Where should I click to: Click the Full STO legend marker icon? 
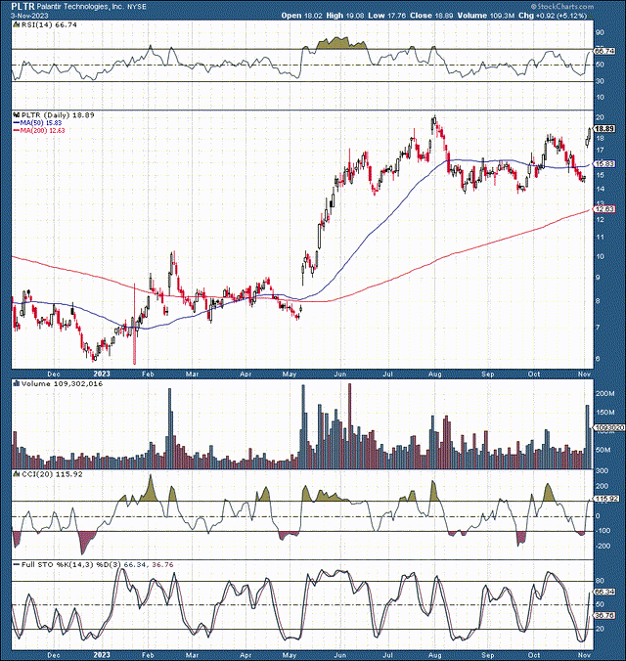coord(14,564)
